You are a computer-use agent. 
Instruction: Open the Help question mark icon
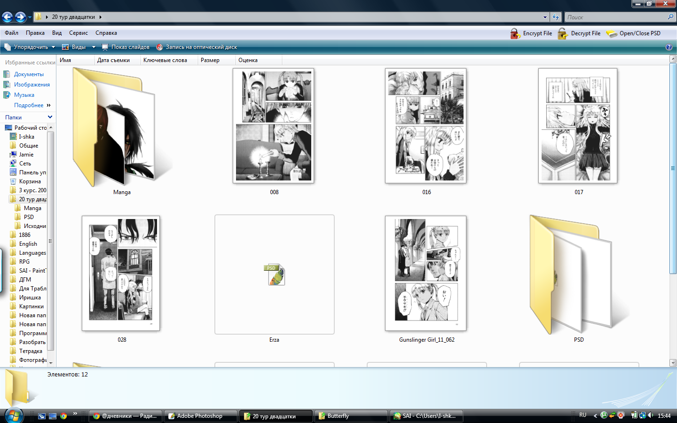[669, 47]
